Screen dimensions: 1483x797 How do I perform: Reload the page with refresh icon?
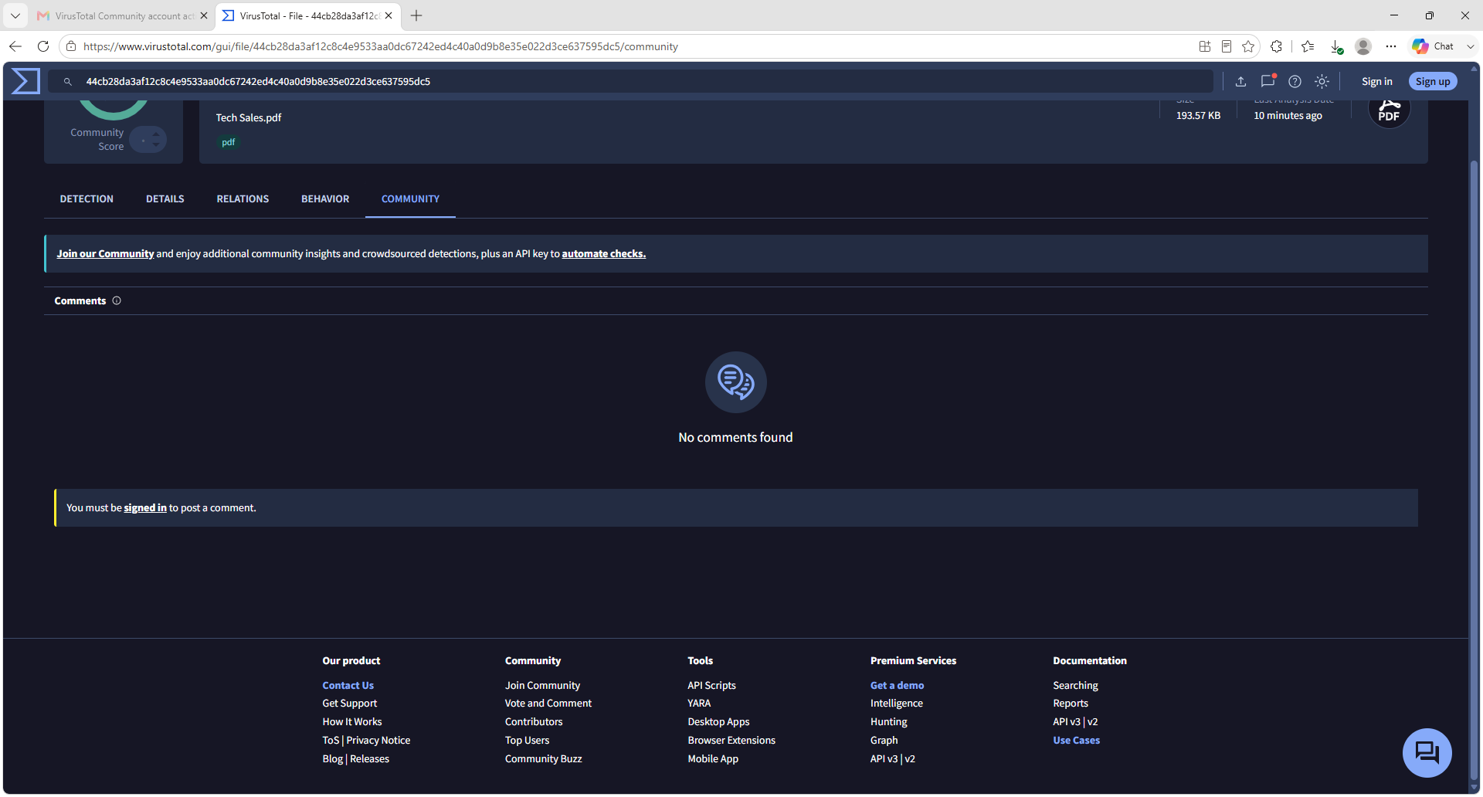[x=43, y=46]
